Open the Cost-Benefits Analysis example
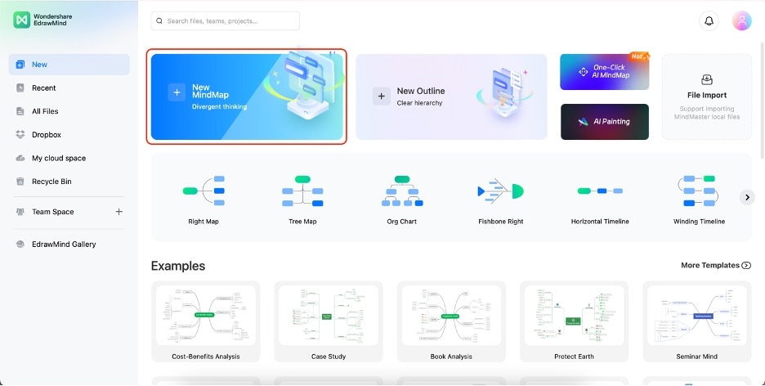The height and width of the screenshot is (386, 765). [206, 321]
